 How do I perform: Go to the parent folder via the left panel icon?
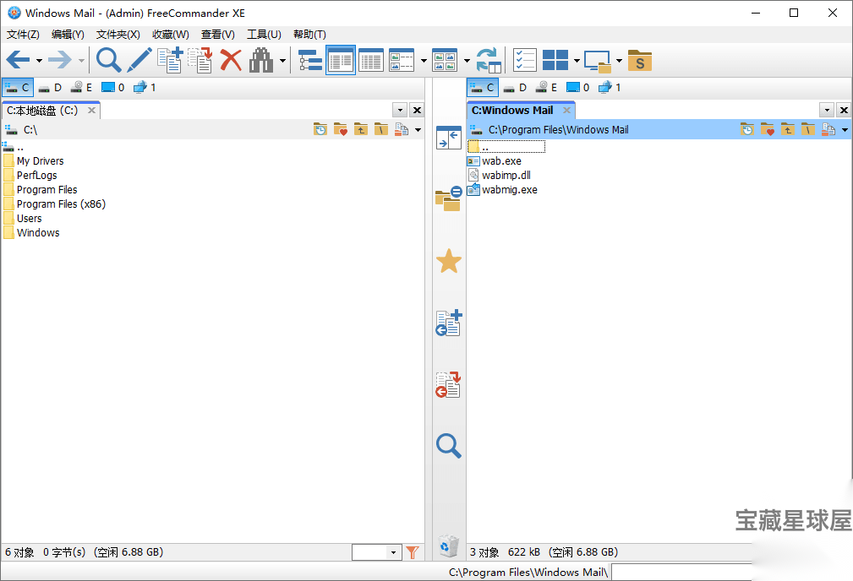(x=361, y=129)
